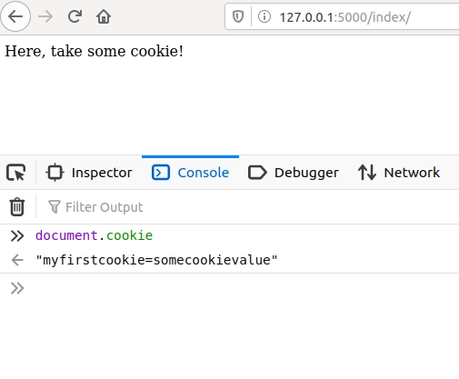This screenshot has height=379, width=459.
Task: Click the tracking protection shield icon
Action: click(238, 16)
